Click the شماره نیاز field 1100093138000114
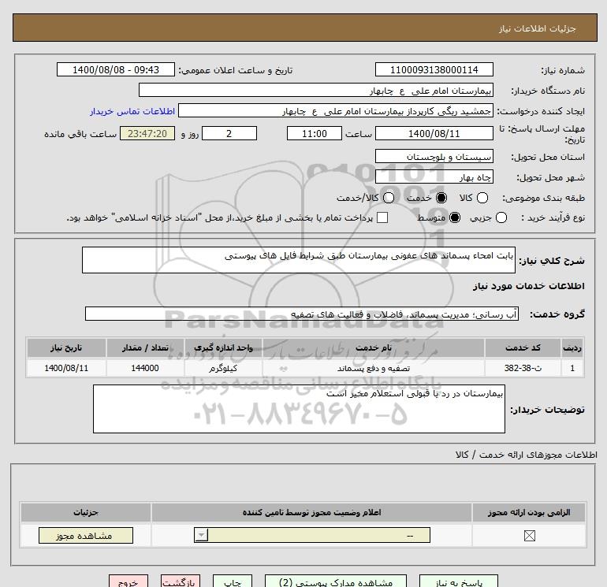607x587 pixels. coord(434,69)
